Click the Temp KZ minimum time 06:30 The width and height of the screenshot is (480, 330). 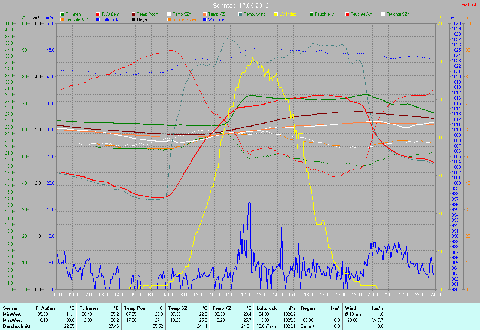219,314
